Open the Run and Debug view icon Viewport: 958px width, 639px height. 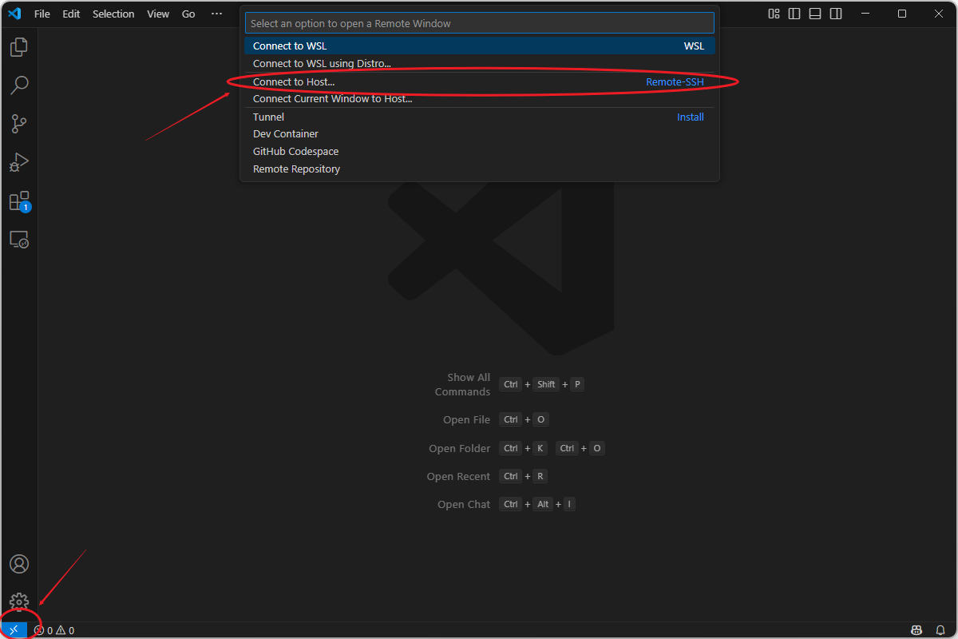tap(19, 162)
